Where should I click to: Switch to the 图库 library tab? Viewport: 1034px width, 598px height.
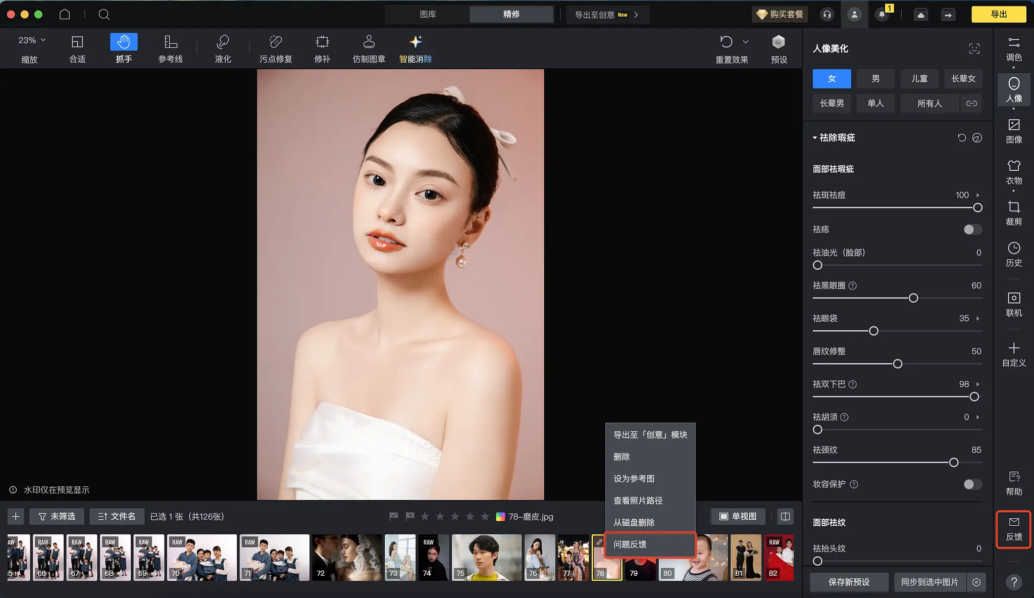[428, 15]
